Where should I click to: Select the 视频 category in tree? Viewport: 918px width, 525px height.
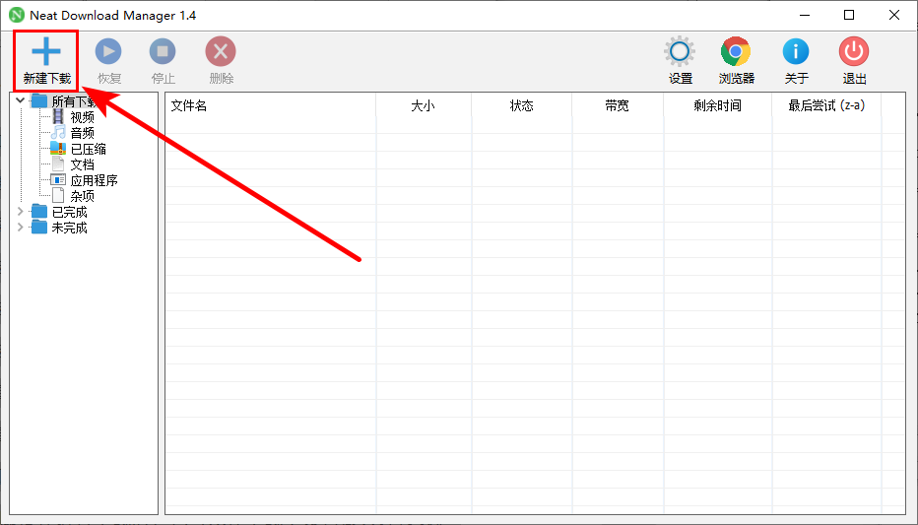click(82, 117)
